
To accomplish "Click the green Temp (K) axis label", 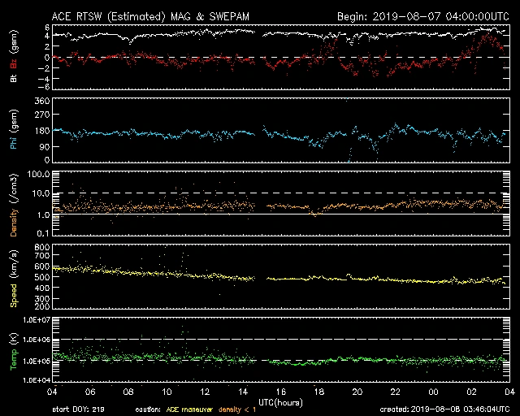I will [x=14, y=349].
